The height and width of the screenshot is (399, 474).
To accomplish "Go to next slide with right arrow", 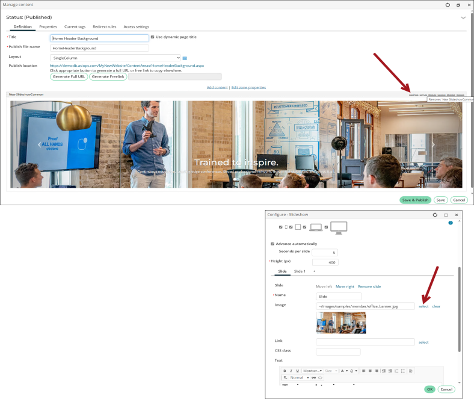I will tap(433, 144).
